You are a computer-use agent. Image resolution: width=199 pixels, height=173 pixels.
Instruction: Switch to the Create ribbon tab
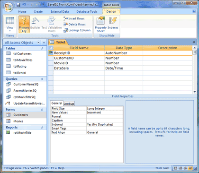(x=38, y=11)
